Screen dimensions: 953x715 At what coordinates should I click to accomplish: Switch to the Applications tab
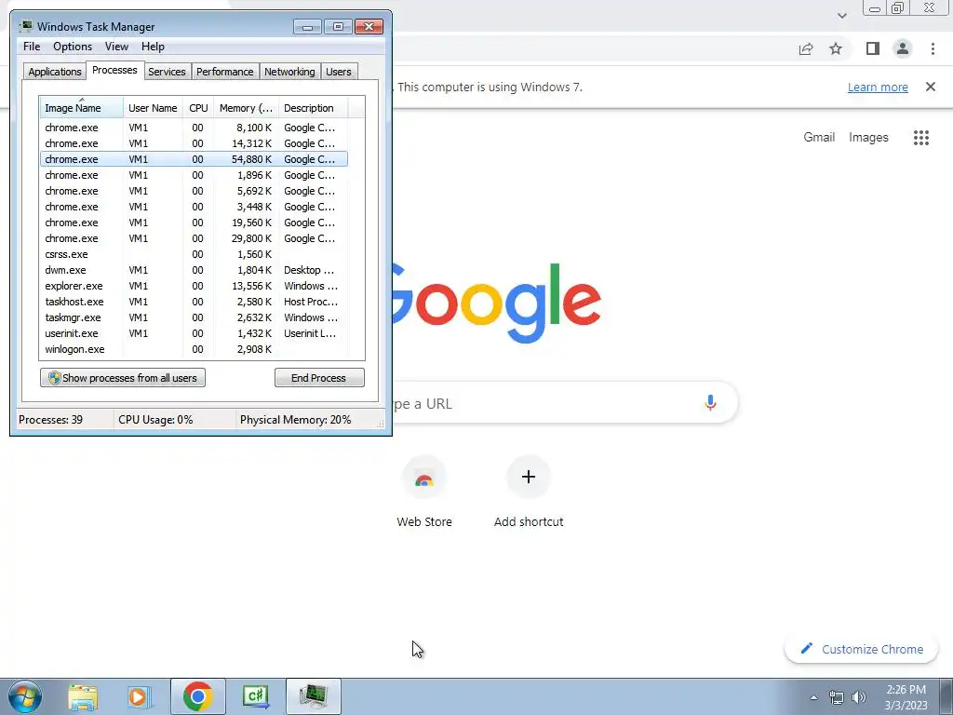click(x=55, y=72)
